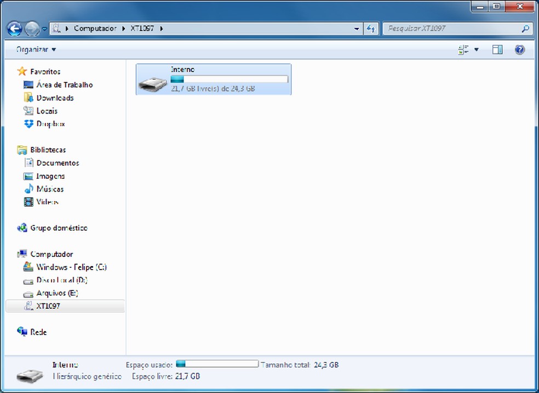Open Rede network location

click(38, 332)
